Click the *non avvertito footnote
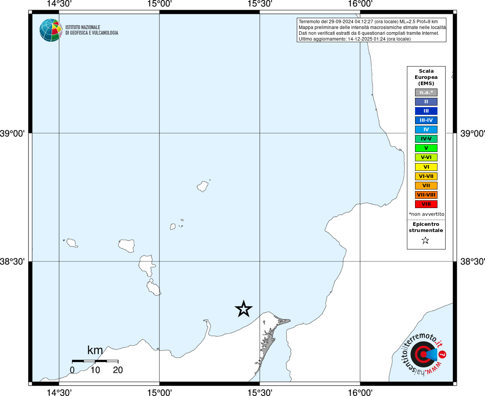The image size is (485, 396). (x=427, y=214)
